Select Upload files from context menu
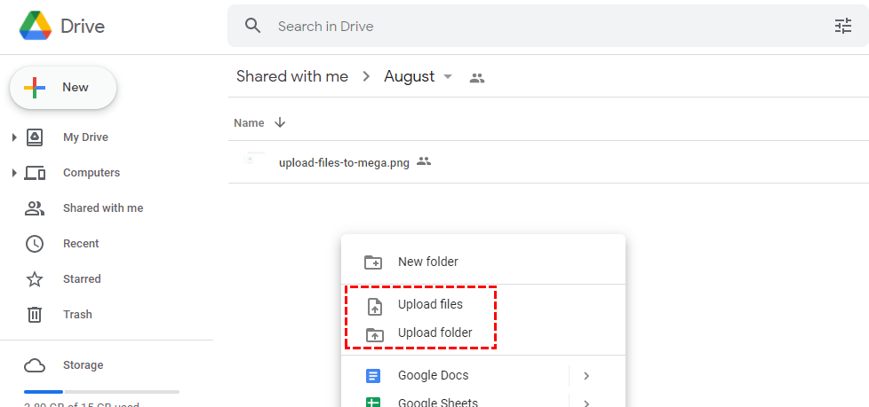Screen dimensions: 869x407 (430, 305)
